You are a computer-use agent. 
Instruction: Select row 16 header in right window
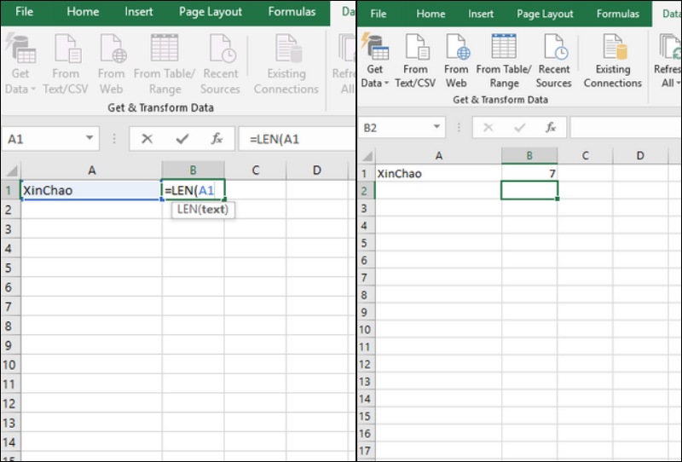click(x=365, y=433)
